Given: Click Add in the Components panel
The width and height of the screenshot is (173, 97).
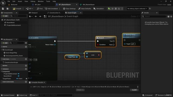Looking at the screenshot, I should pyautogui.click(x=5, y=16).
